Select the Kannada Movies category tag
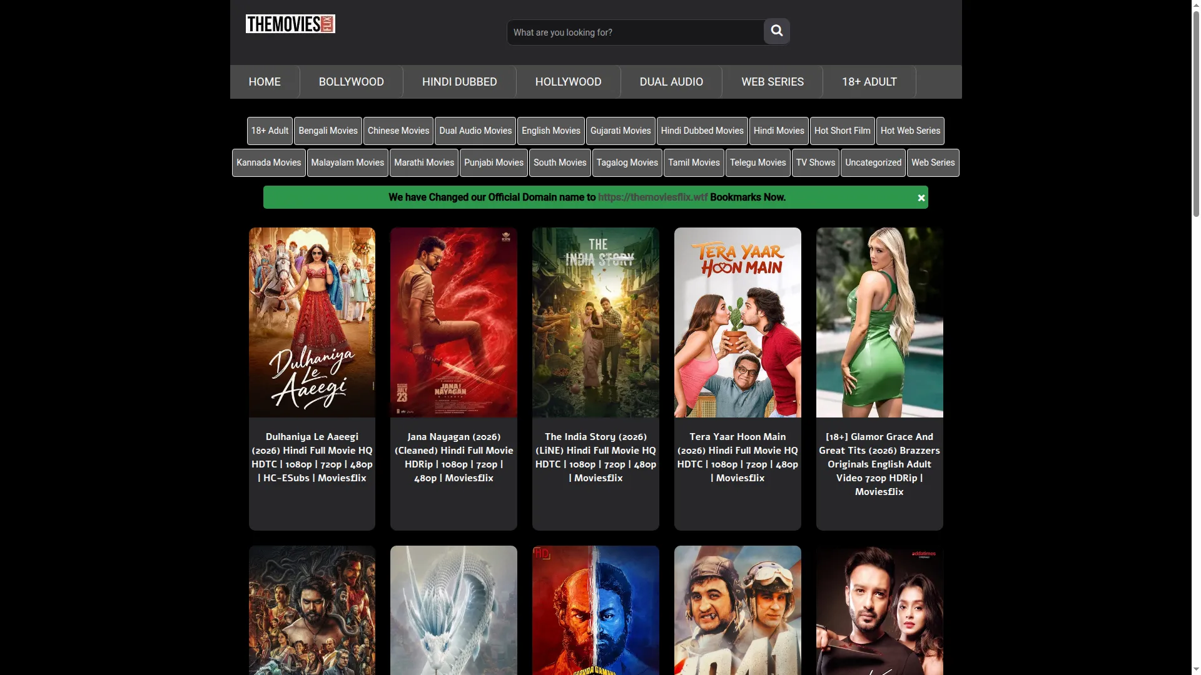 click(269, 162)
